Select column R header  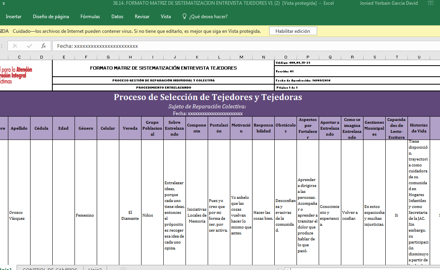352,57
